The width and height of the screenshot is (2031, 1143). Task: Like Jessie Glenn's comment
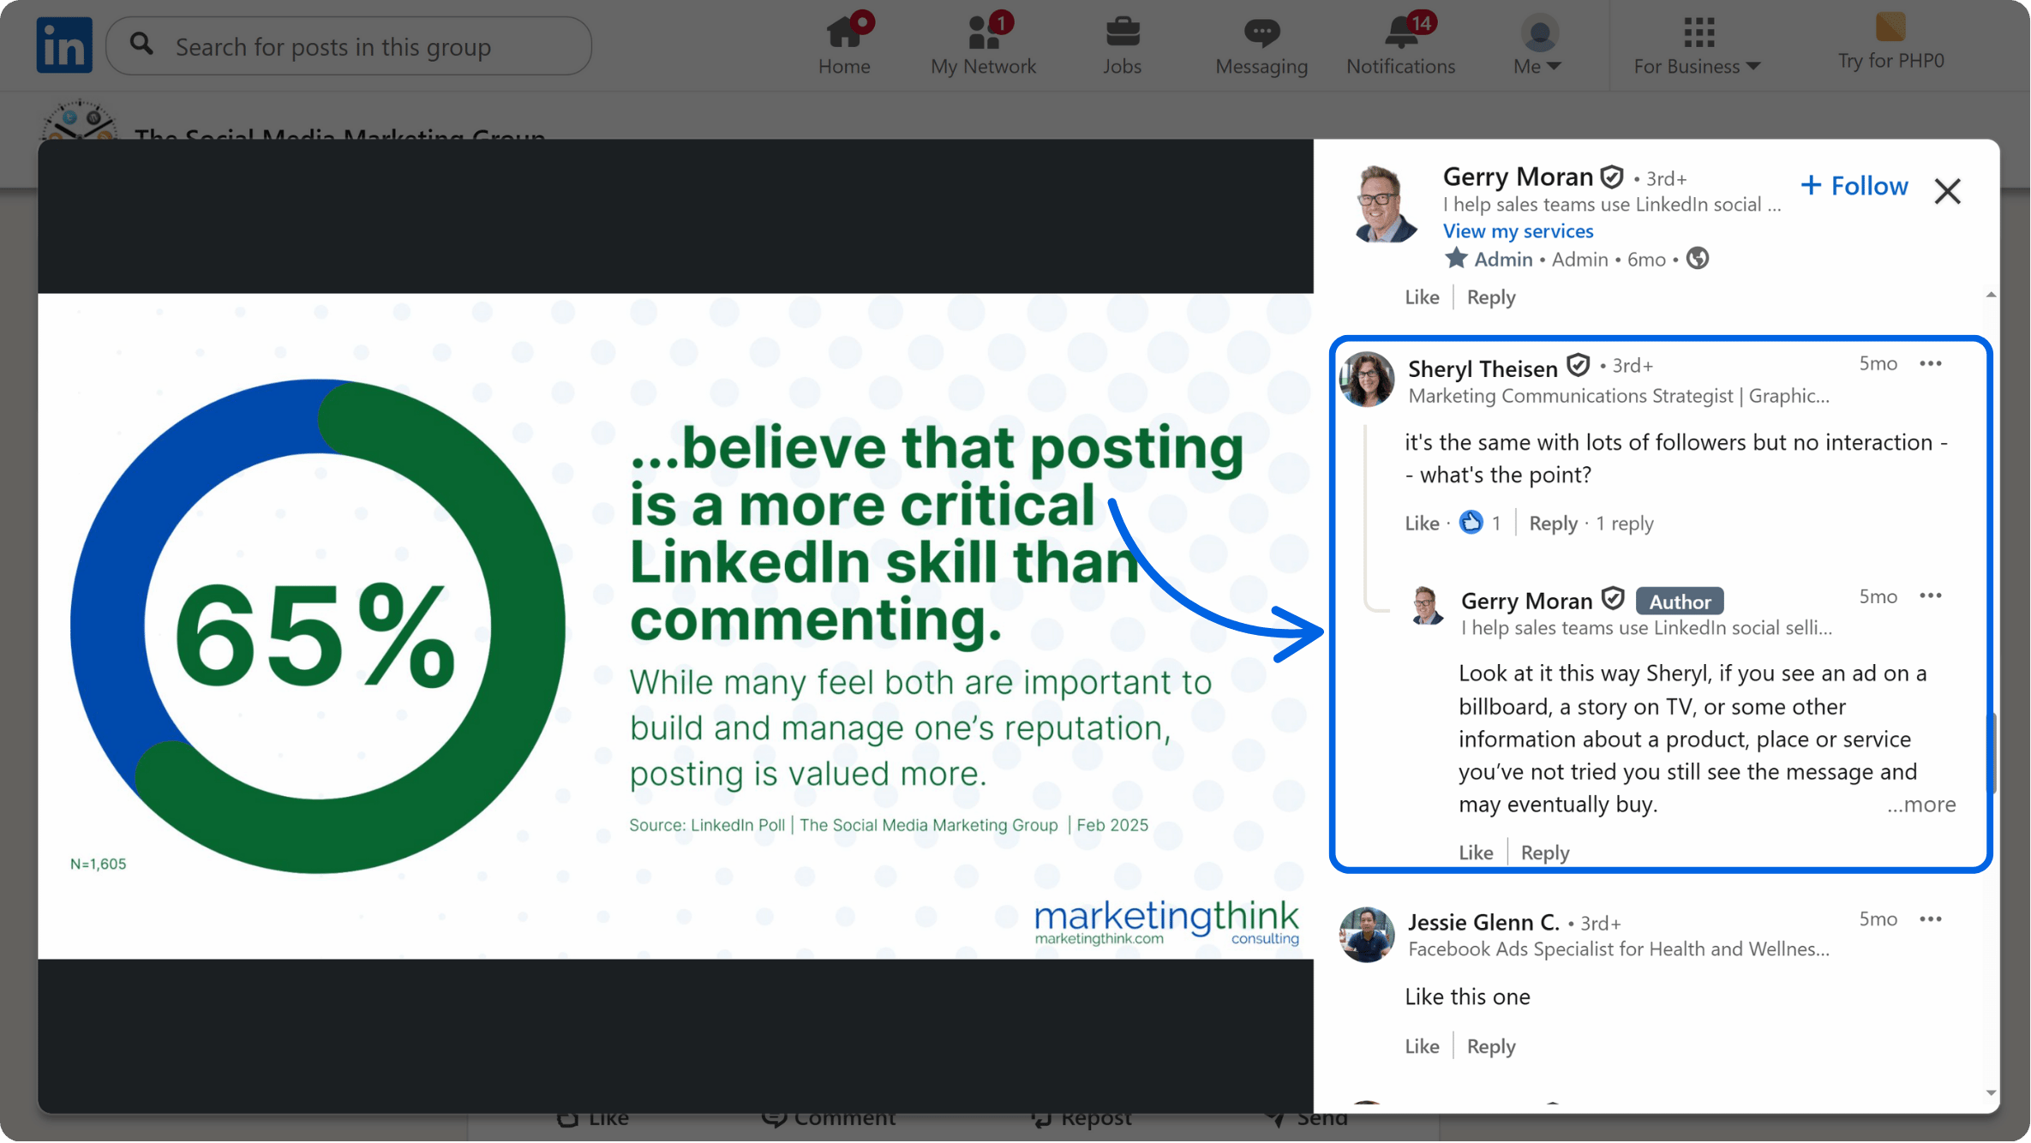point(1421,1045)
